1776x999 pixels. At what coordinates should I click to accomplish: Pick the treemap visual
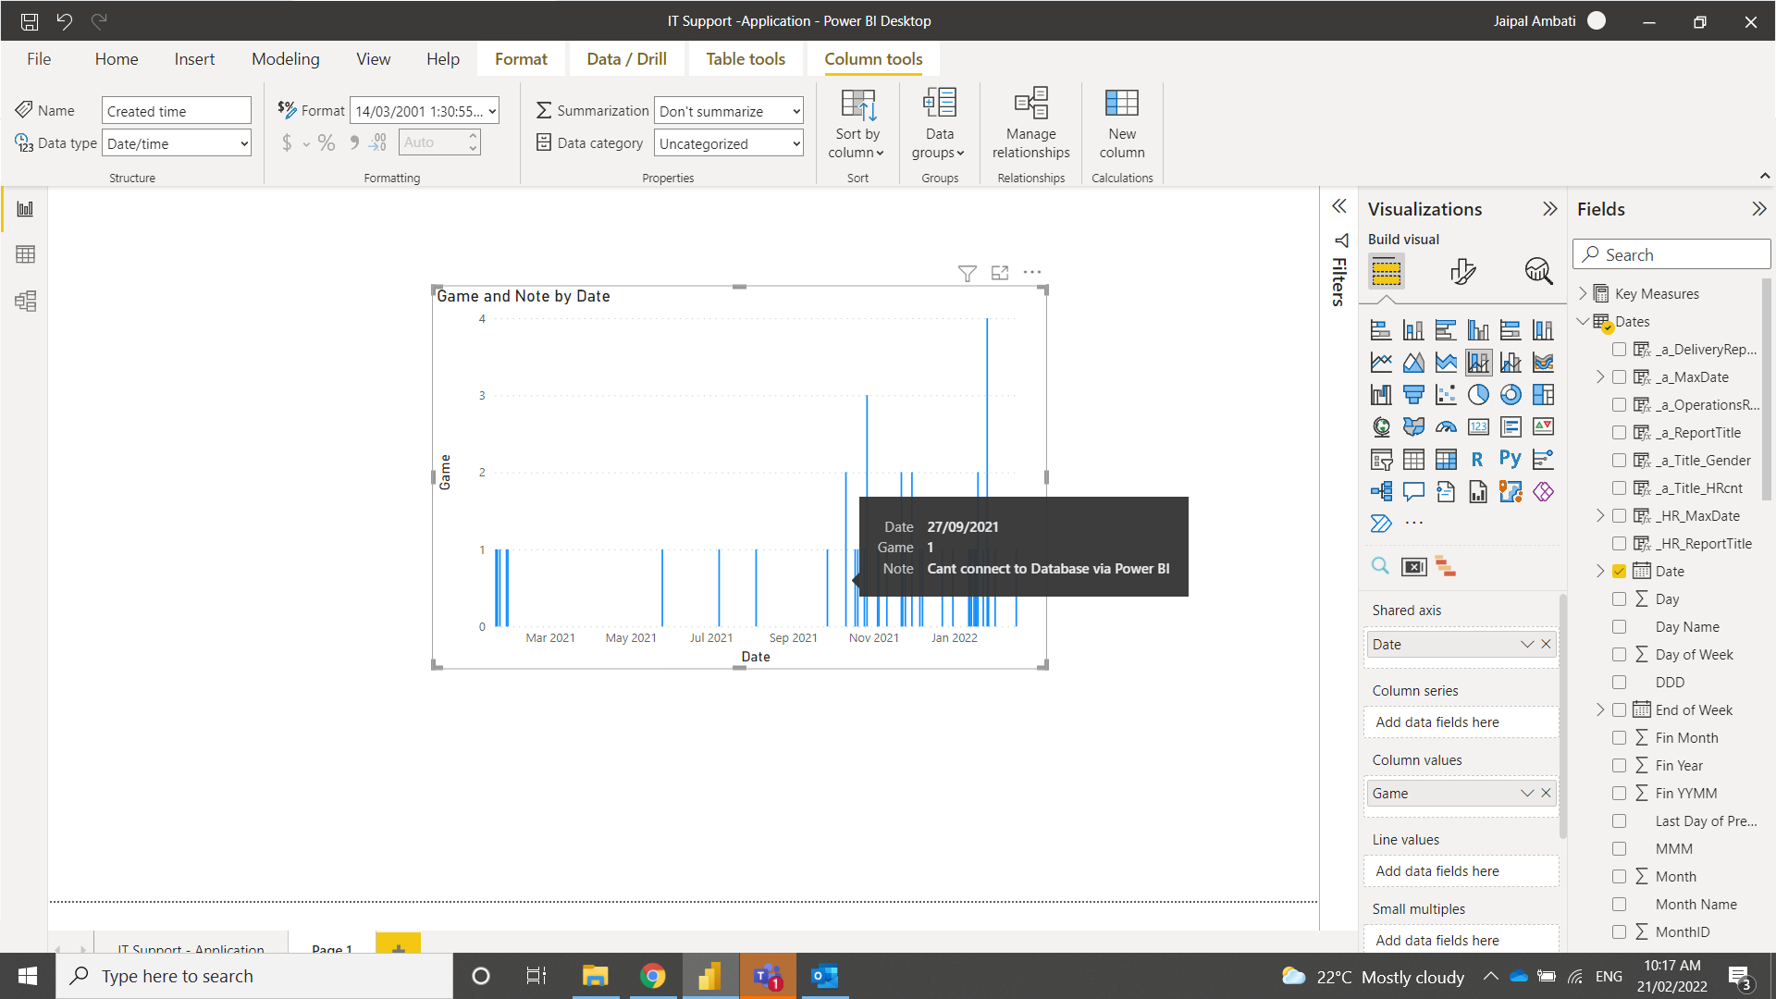pyautogui.click(x=1543, y=395)
